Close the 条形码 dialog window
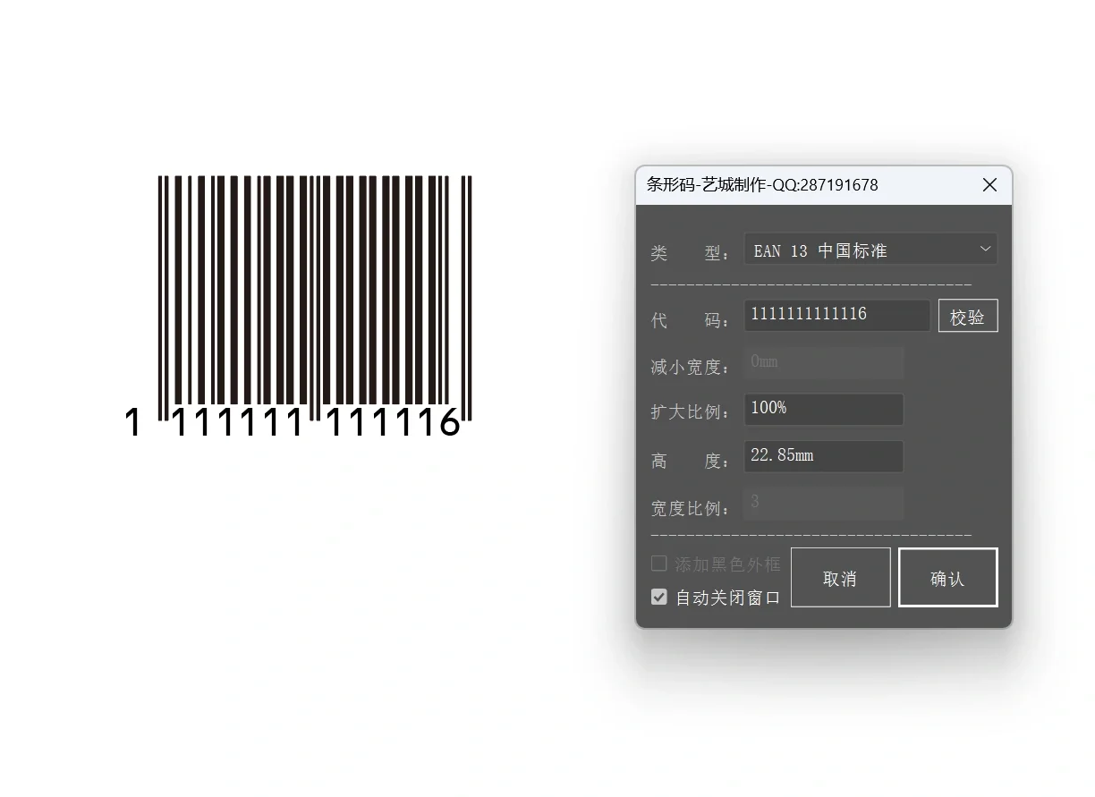This screenshot has height=797, width=1095. [989, 184]
